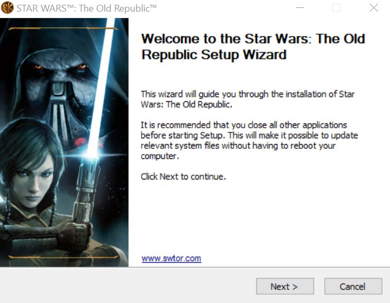Viewport: 390px width, 303px height.
Task: Open the www.swtor.com link
Action: 171,258
